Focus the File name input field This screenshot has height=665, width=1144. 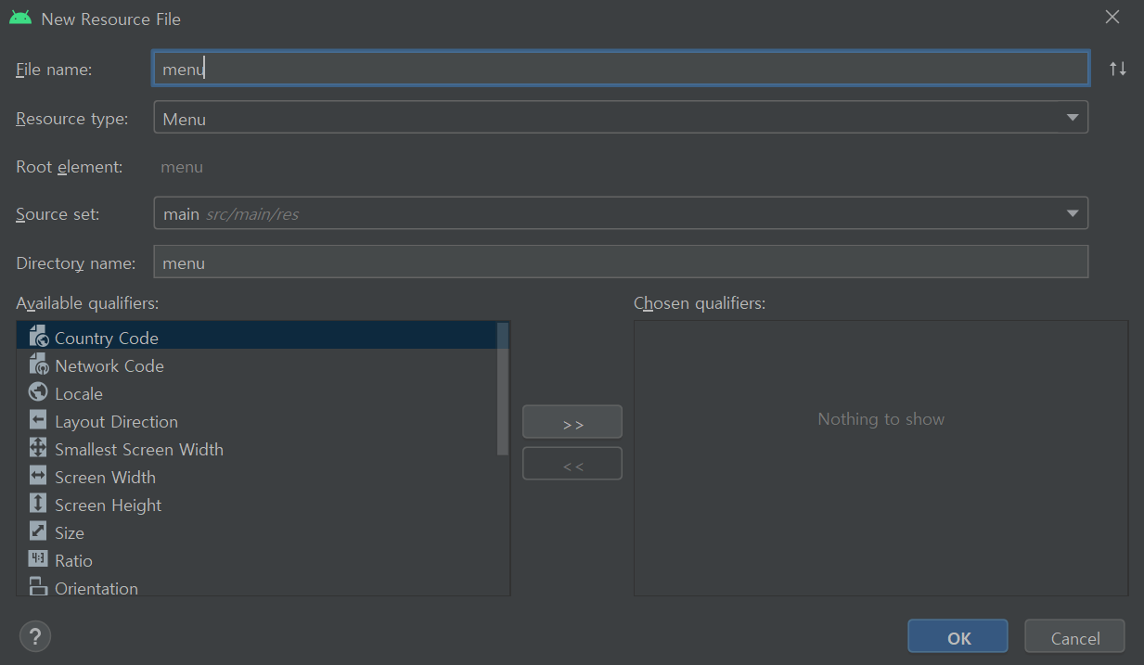click(x=621, y=69)
